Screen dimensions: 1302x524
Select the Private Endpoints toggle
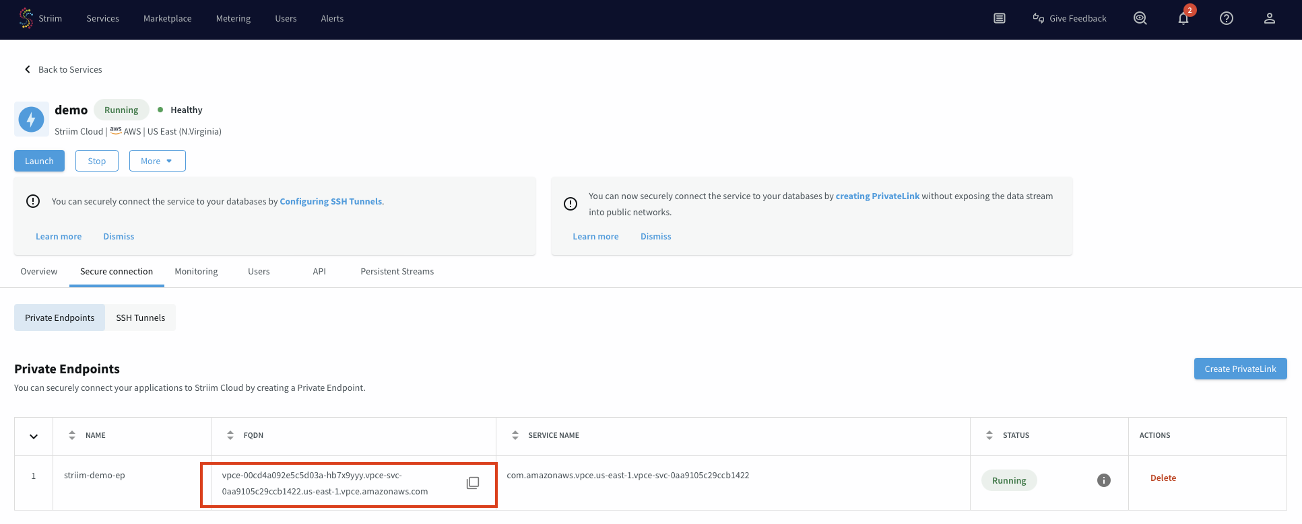click(60, 318)
